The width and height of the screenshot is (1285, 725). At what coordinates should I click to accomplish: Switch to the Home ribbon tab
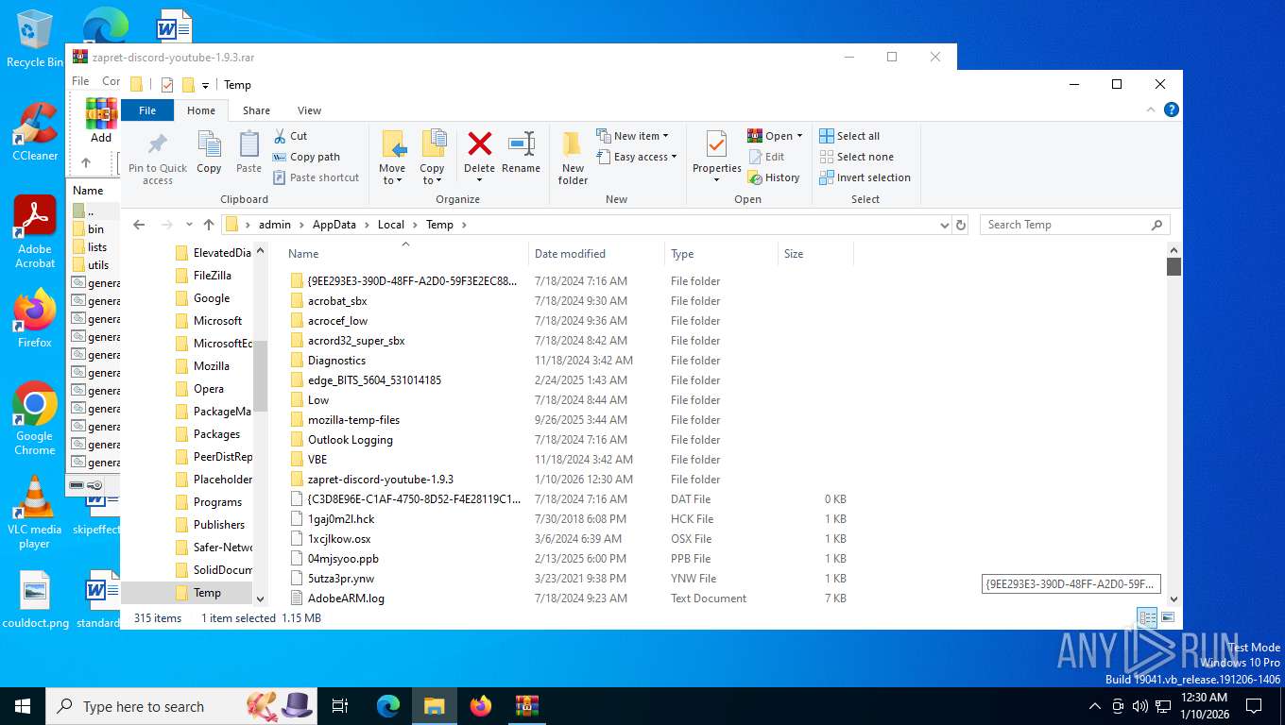201,110
